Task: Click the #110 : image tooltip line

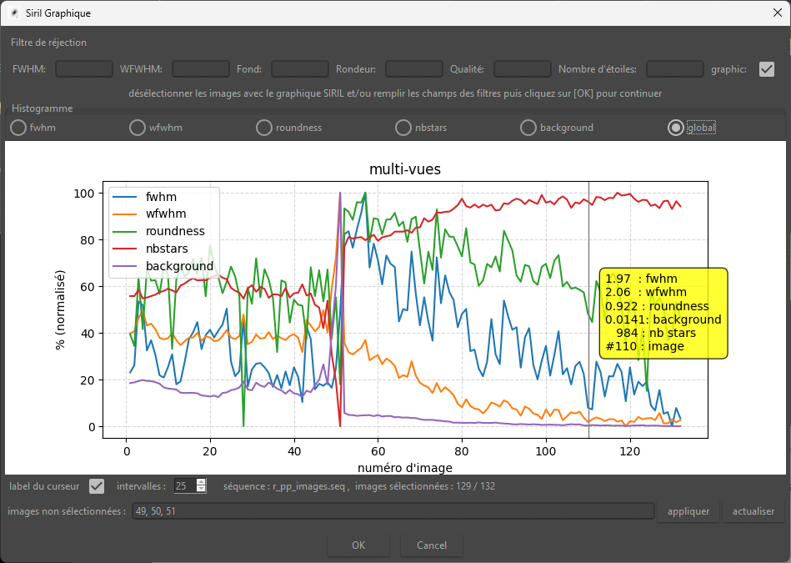Action: coord(644,346)
